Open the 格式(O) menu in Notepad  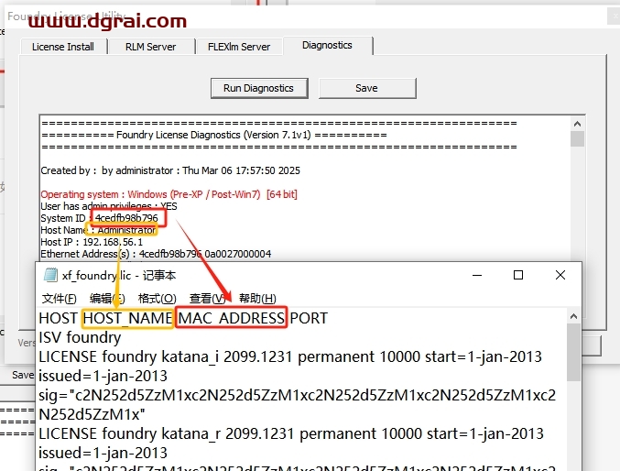157,298
